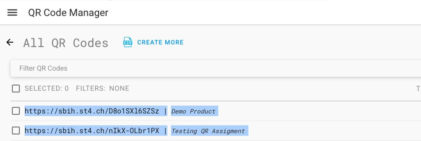
Task: Click the SELECTED: 0 counter
Action: click(47, 88)
